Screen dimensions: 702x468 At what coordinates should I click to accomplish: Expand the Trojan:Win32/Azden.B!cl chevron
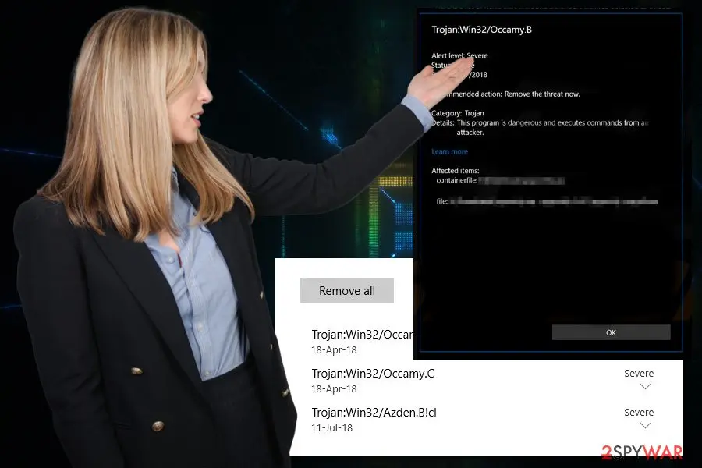645,425
